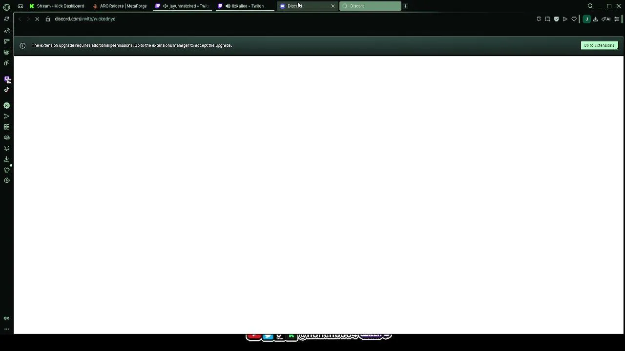Switch to lizkailee Twitch tab
The width and height of the screenshot is (625, 351).
245,6
